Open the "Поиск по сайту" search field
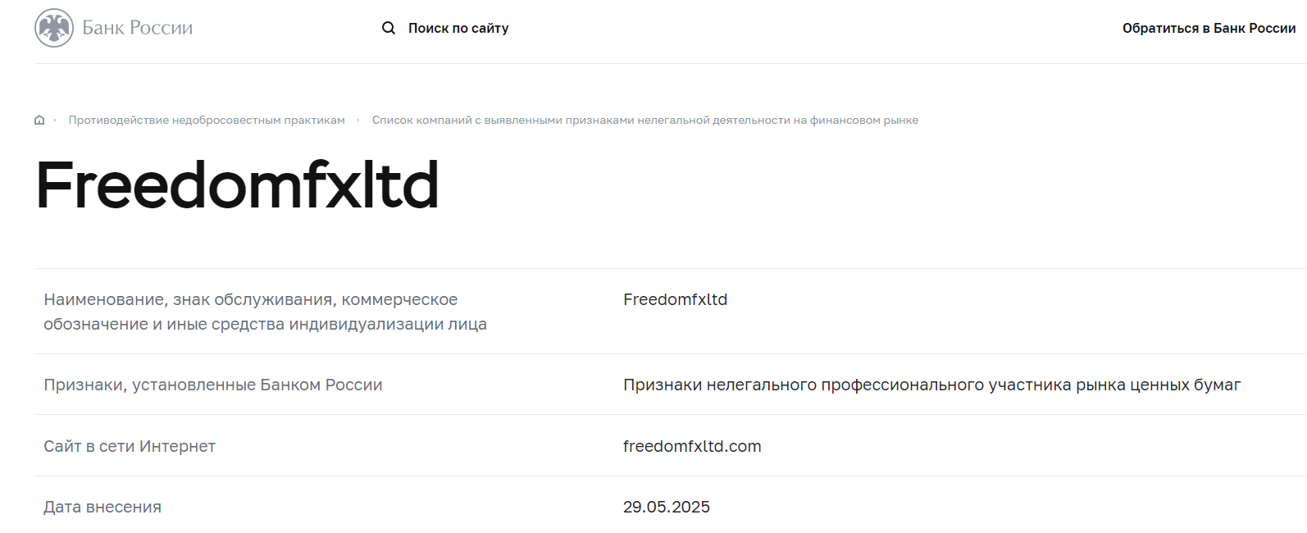The image size is (1307, 533). coord(458,28)
